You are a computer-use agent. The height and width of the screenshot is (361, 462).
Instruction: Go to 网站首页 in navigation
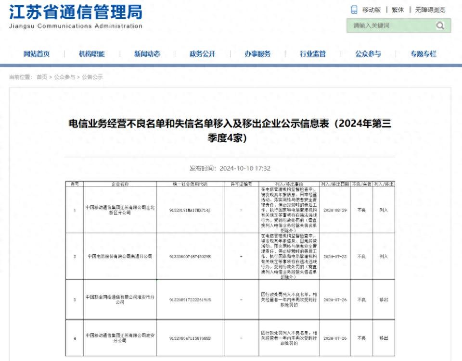pyautogui.click(x=37, y=54)
